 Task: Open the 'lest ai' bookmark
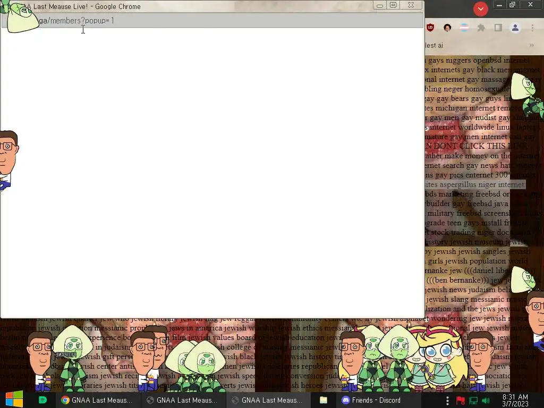pyautogui.click(x=434, y=46)
